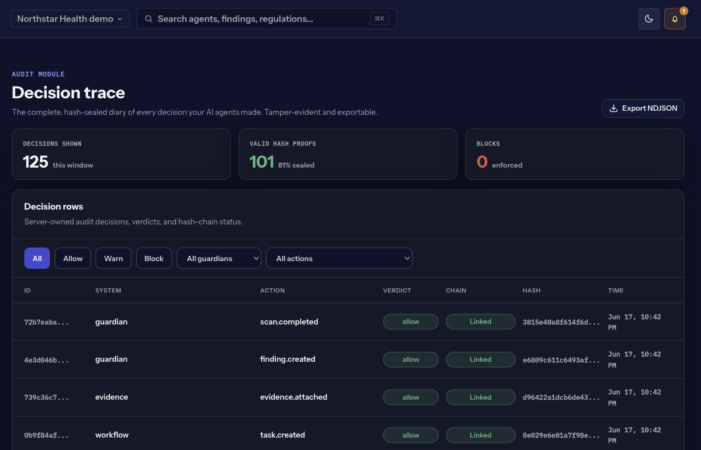Select decision ID 0b9f84af
Image resolution: width=701 pixels, height=450 pixels.
(47, 435)
